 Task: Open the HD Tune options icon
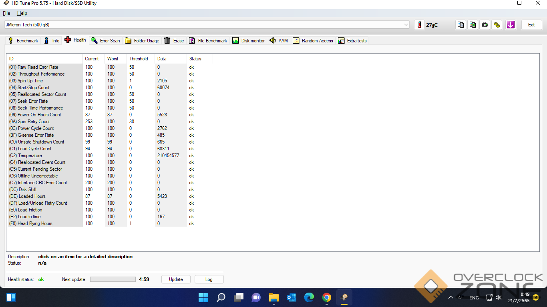[x=497, y=25]
